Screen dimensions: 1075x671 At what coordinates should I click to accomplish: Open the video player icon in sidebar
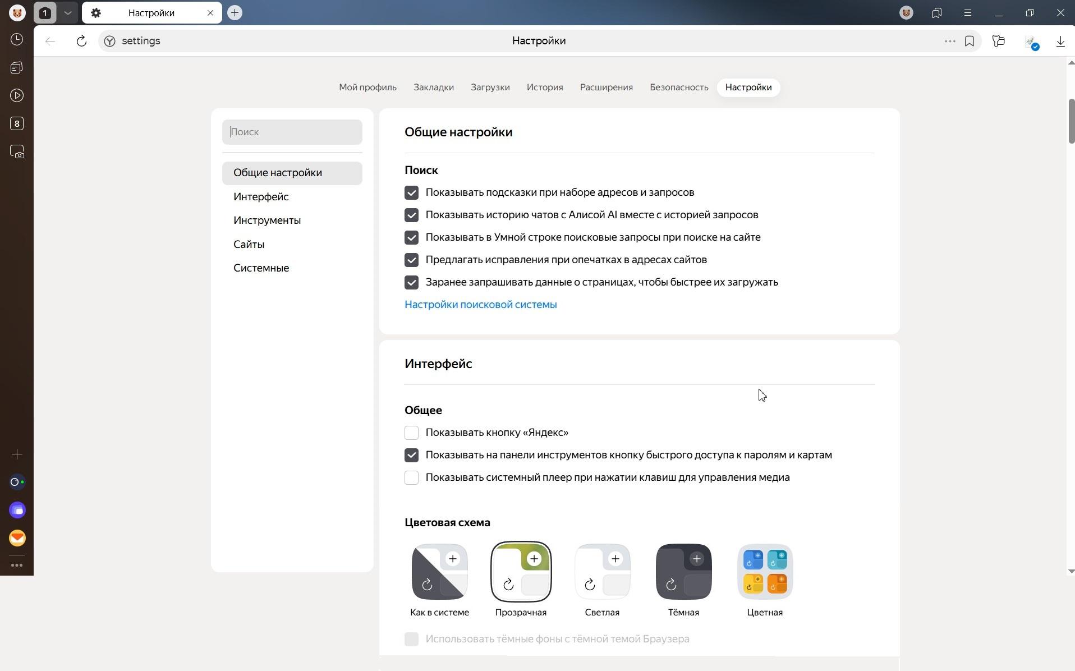pos(17,96)
